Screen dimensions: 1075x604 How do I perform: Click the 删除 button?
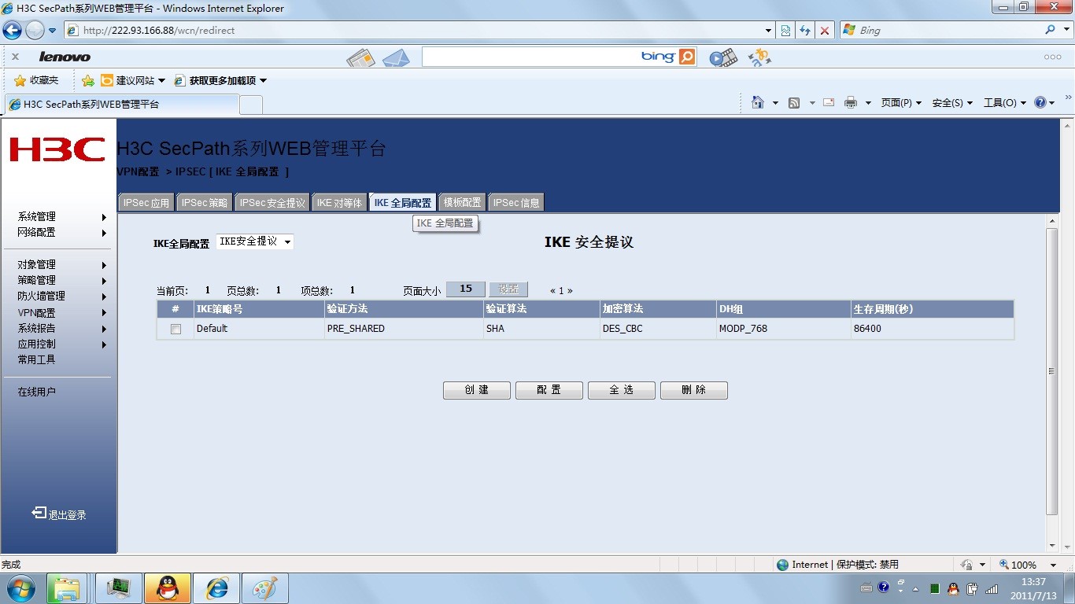693,389
